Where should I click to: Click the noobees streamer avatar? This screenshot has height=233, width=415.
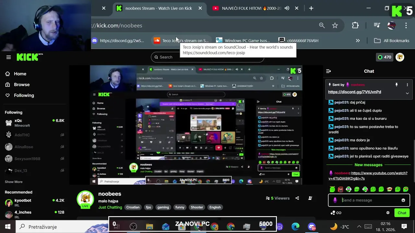pos(85,199)
